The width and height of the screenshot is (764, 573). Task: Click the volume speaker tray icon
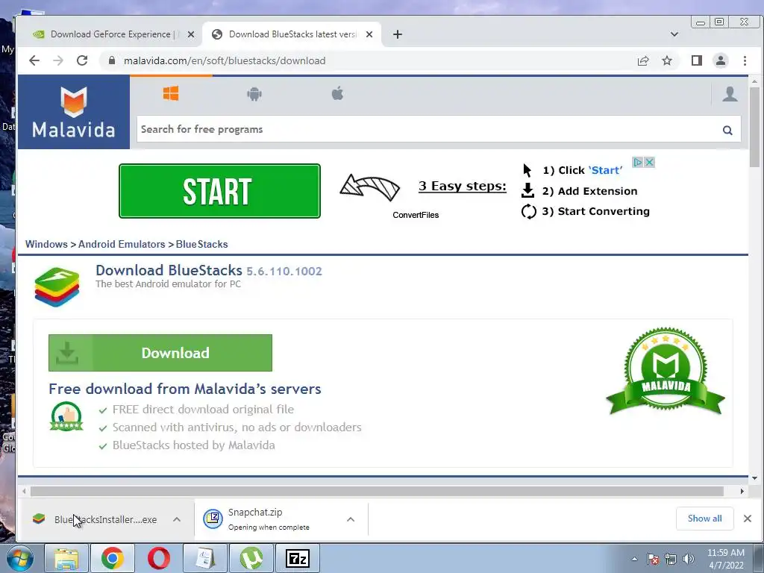[689, 559]
